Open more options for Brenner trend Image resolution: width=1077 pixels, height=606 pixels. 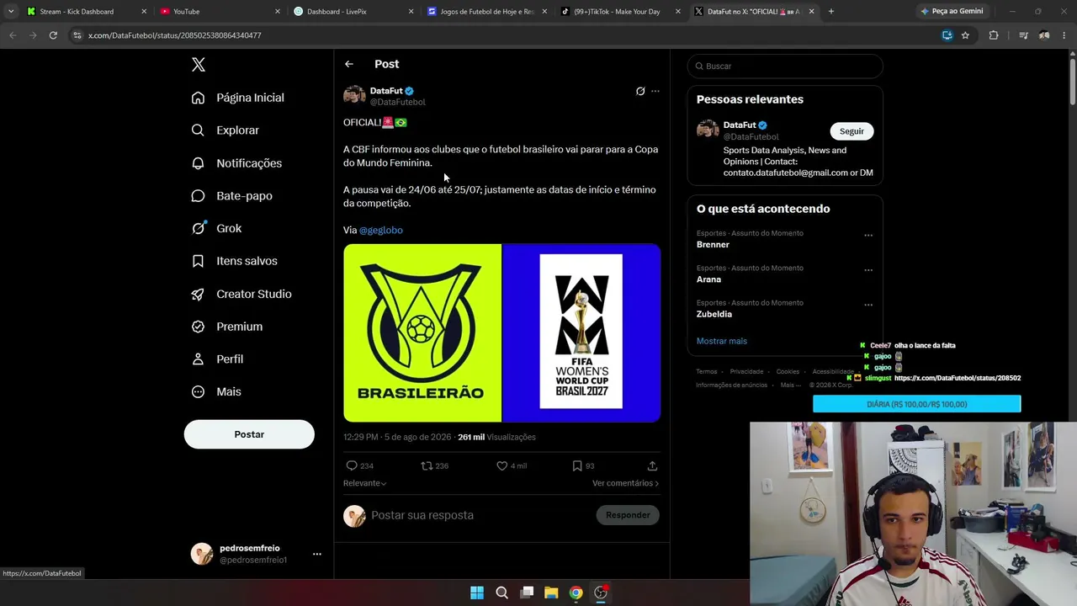tap(868, 235)
